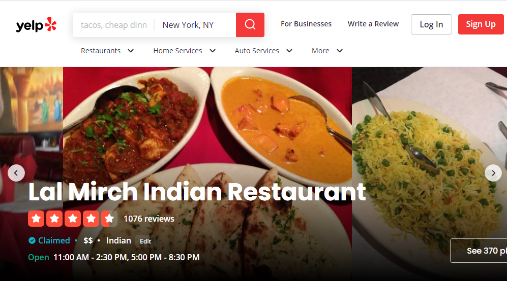507x281 pixels.
Task: Click the Yelp logo
Action: [x=36, y=25]
